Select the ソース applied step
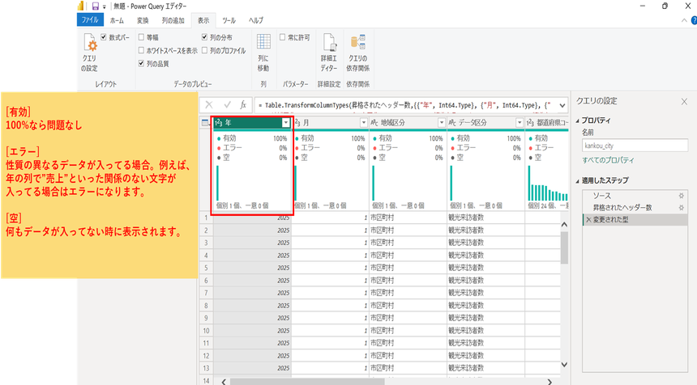This screenshot has width=697, height=385. point(635,196)
